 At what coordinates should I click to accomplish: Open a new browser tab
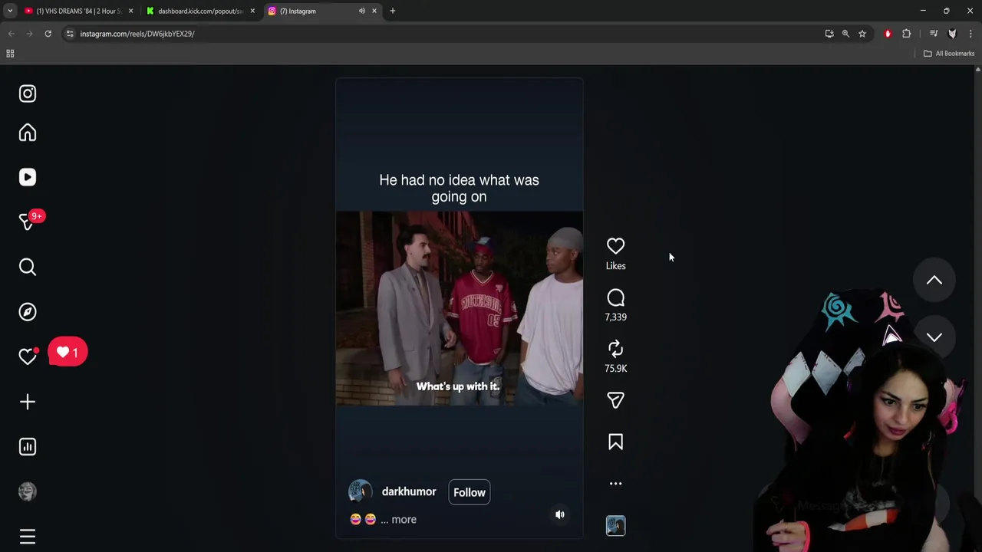pos(393,11)
